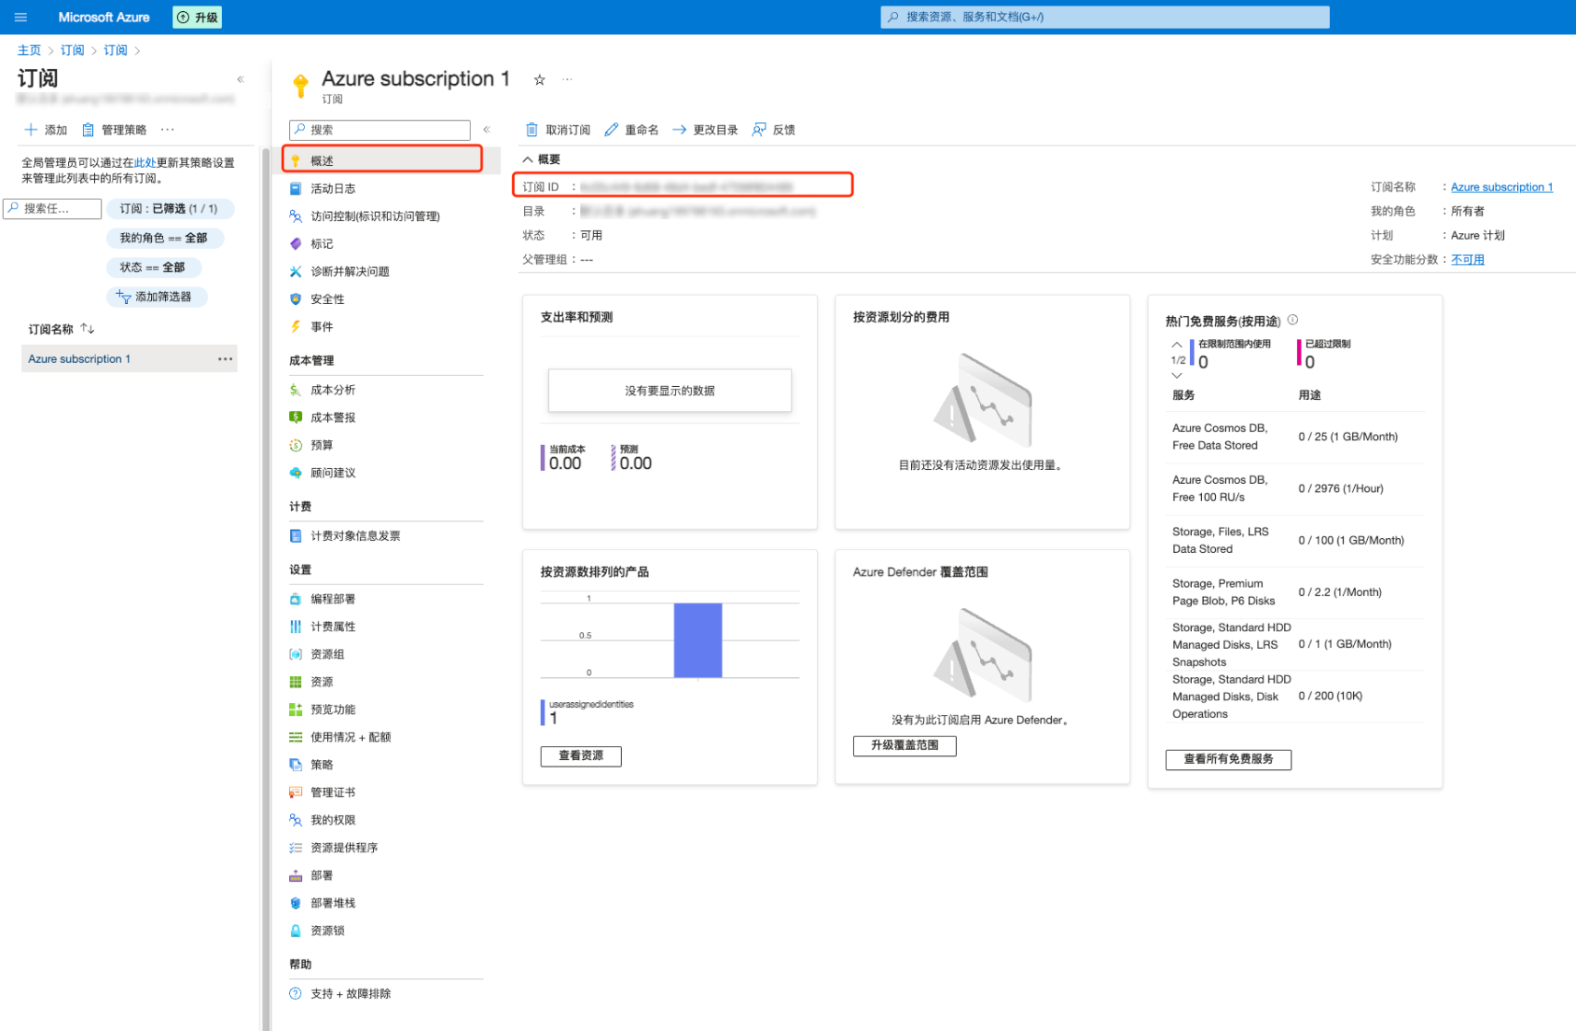This screenshot has height=1031, width=1576.
Task: Click the 计费对象信息发票 icon
Action: (296, 535)
